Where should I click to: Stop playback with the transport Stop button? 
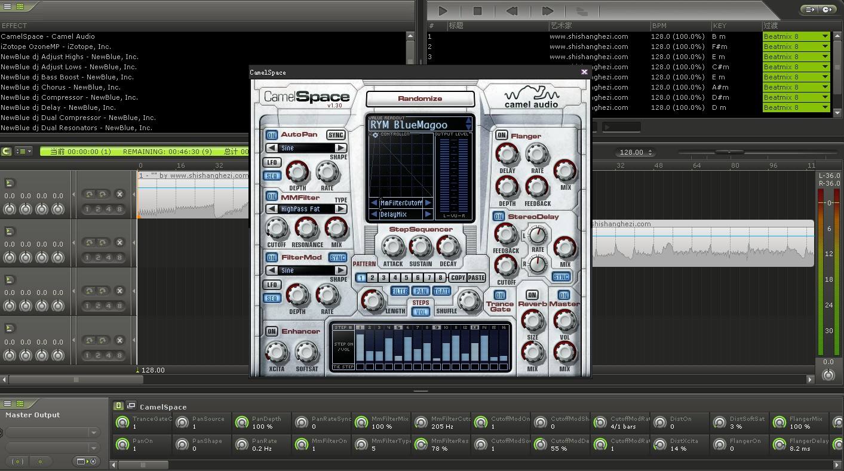[477, 11]
